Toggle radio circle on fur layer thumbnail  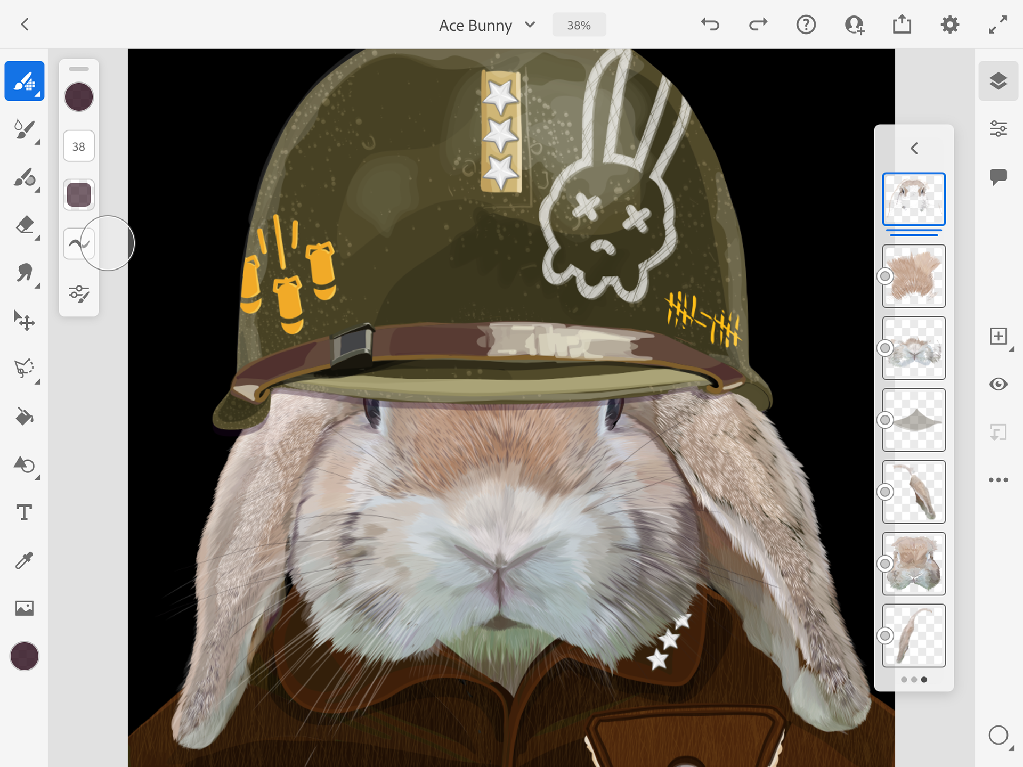point(885,276)
